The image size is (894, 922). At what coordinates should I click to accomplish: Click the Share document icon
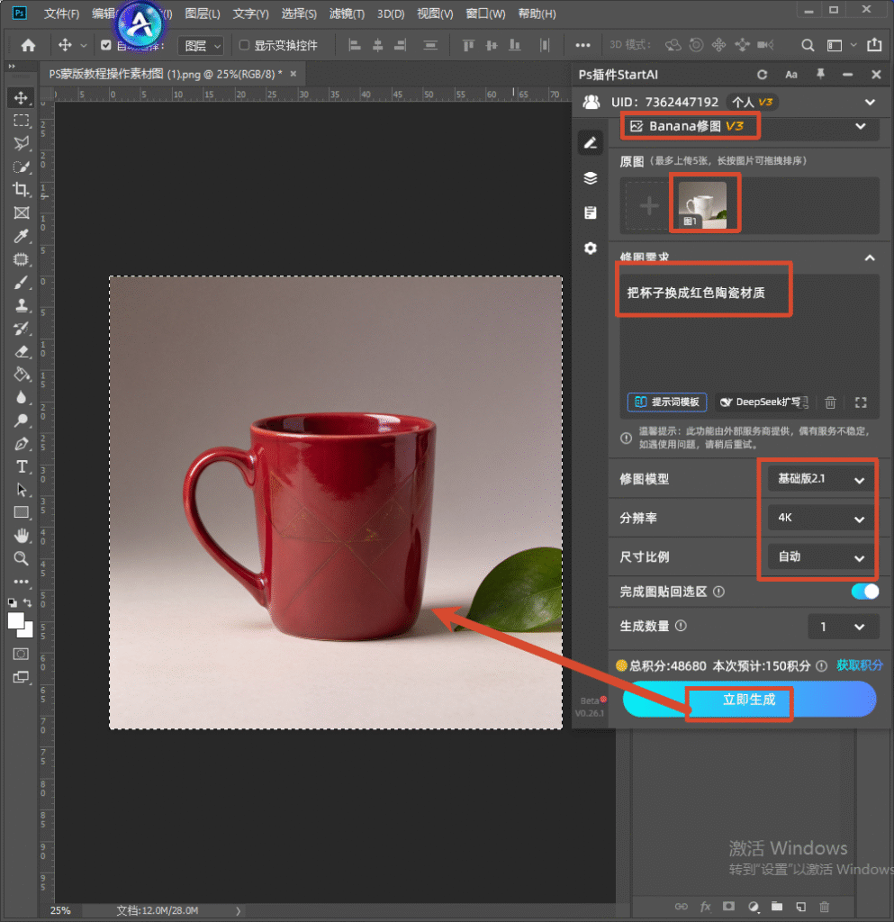pos(874,45)
